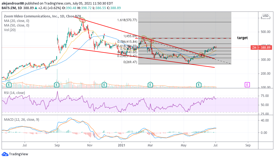The height and width of the screenshot is (159, 275).
Task: Click the RSI (14, close) indicator label
Action: 14,93
